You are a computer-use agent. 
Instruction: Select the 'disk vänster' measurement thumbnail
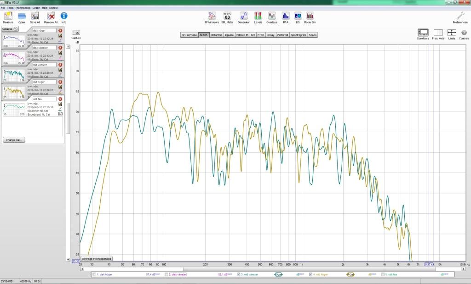tap(14, 58)
